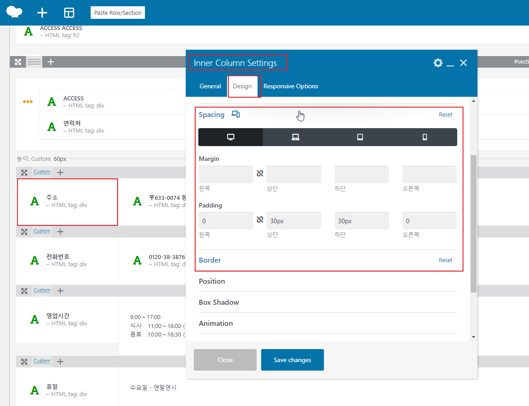
Task: Click the Margin 하단 input field
Action: (x=362, y=174)
